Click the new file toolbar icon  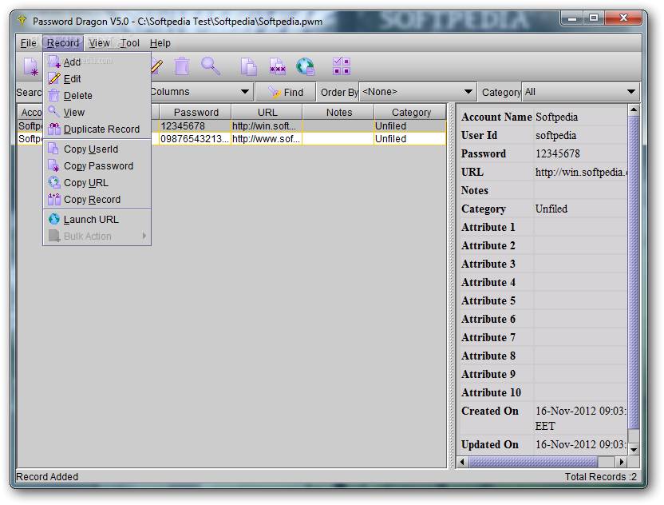coord(31,66)
